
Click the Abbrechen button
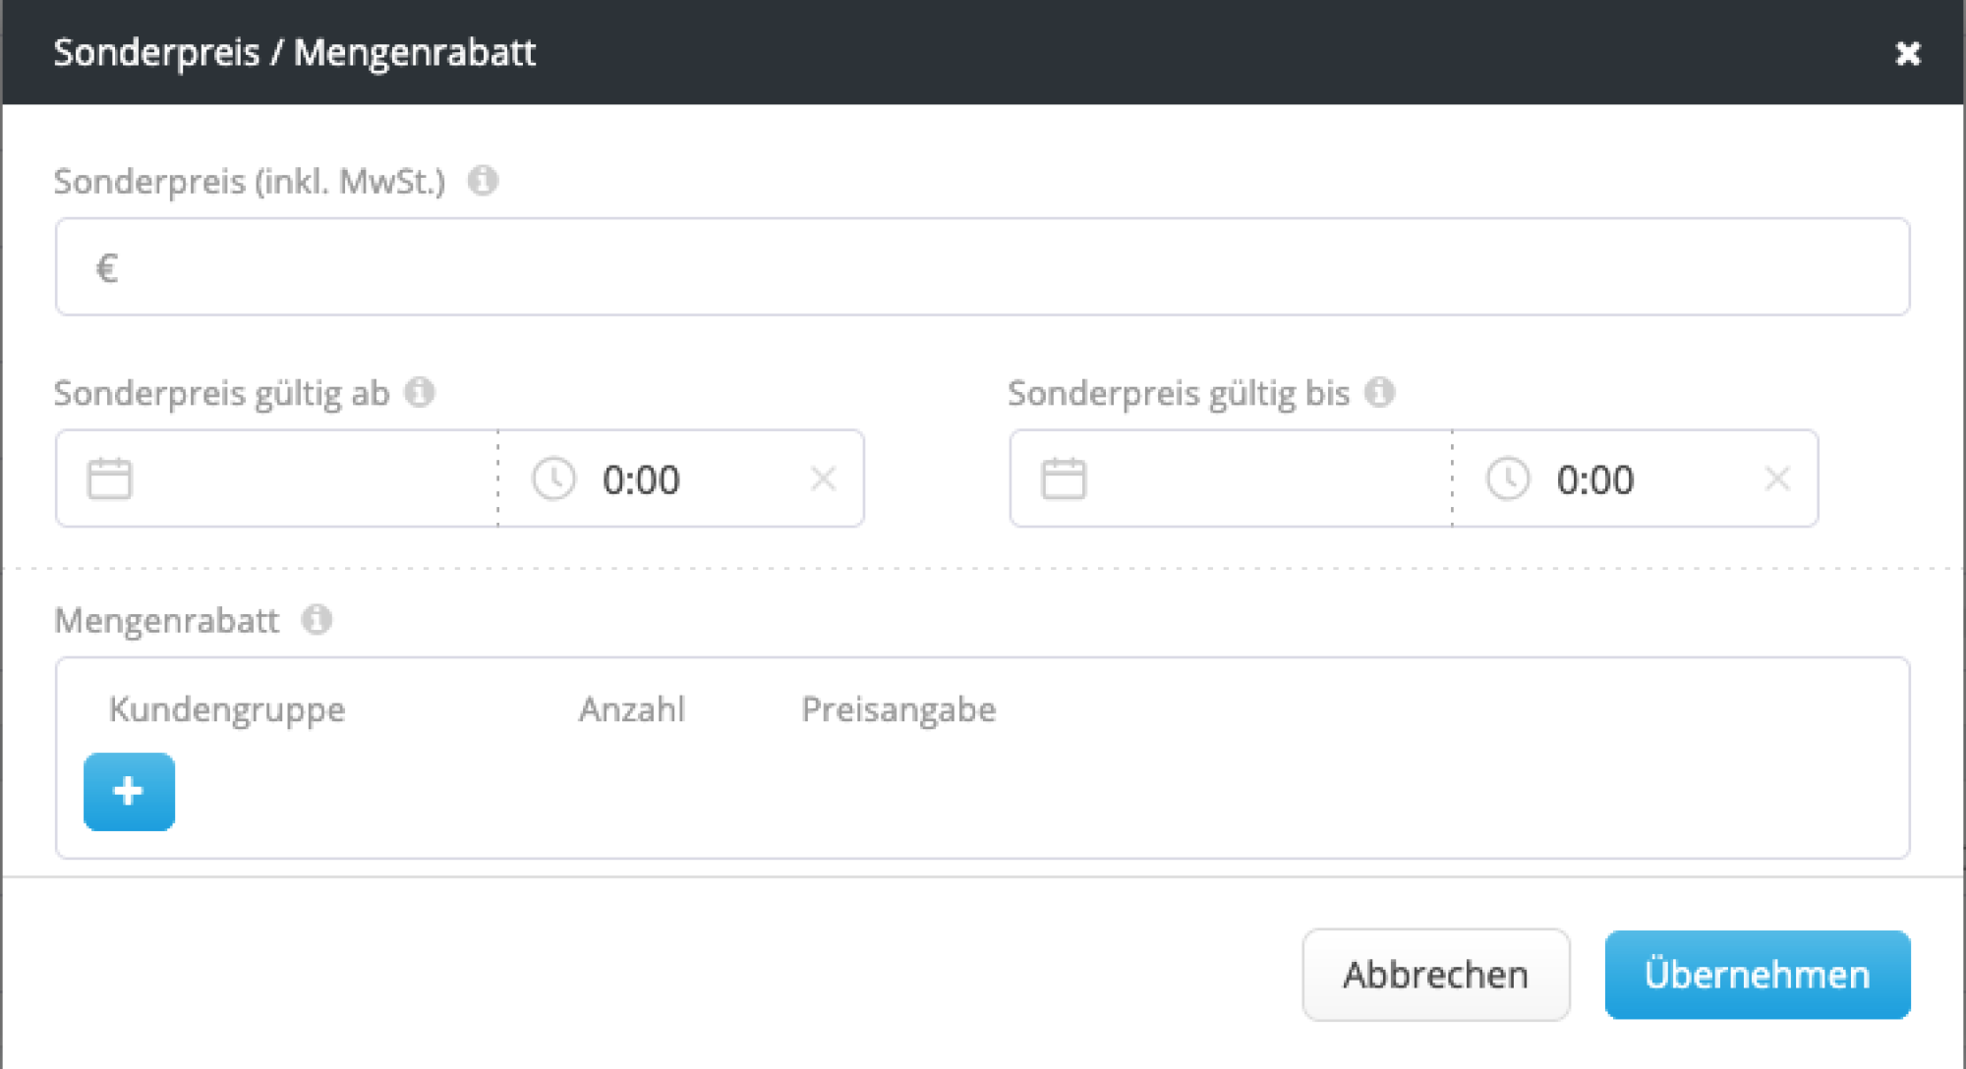1436,974
